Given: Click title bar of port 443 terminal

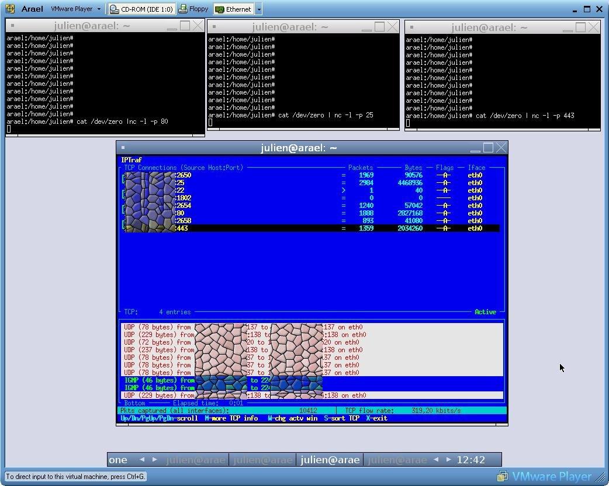Looking at the screenshot, I should pos(489,27).
